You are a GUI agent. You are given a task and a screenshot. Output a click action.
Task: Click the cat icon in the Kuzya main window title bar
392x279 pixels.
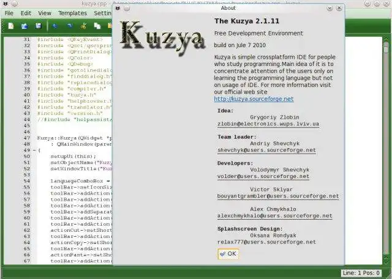pyautogui.click(x=6, y=4)
